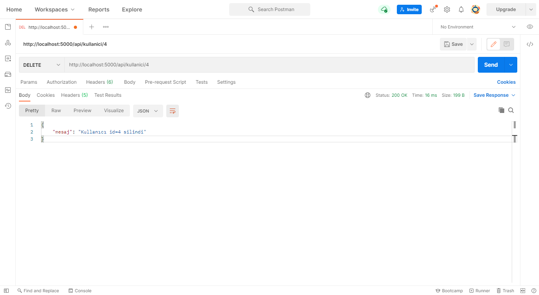
Task: Open the Test Results tab
Action: click(x=108, y=95)
